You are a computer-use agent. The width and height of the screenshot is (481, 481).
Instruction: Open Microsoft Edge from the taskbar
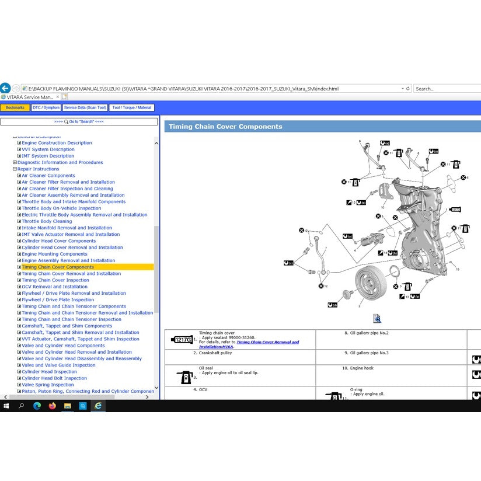point(37,406)
